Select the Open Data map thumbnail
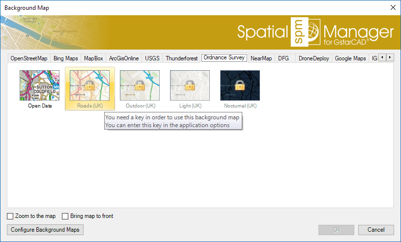401x242 pixels. point(39,85)
